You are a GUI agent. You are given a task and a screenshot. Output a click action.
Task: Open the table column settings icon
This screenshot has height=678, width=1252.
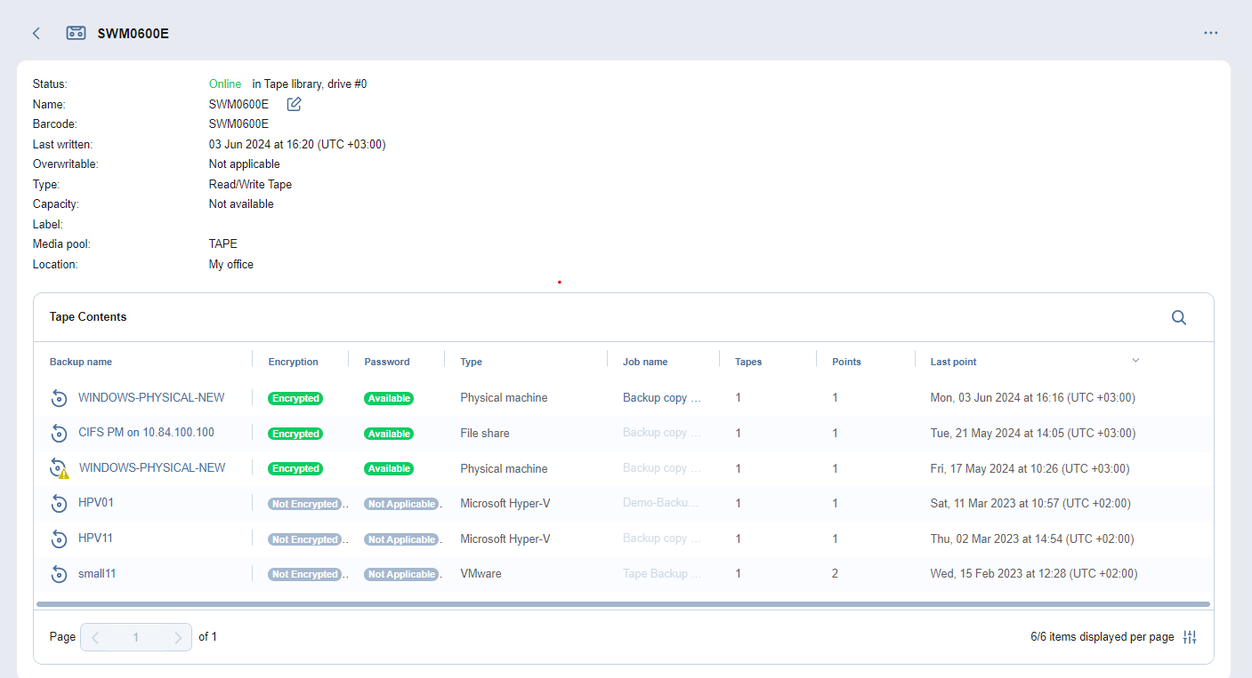1190,637
